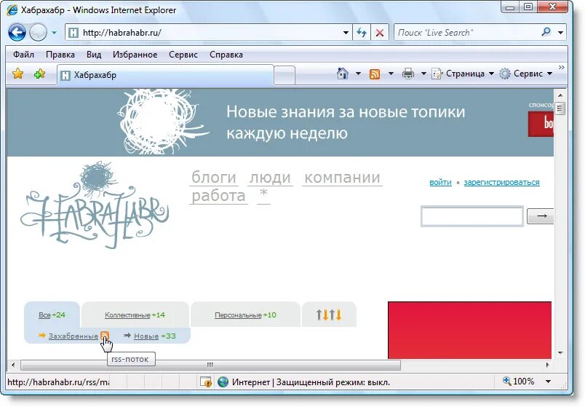Click the зарегистрироваться link
This screenshot has width=585, height=407.
click(x=501, y=182)
